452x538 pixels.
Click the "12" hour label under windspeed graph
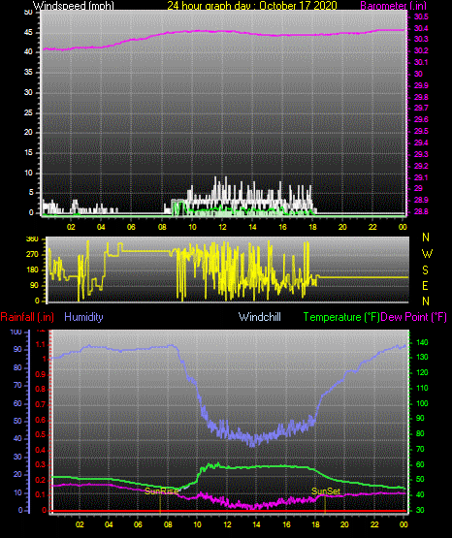coord(222,227)
